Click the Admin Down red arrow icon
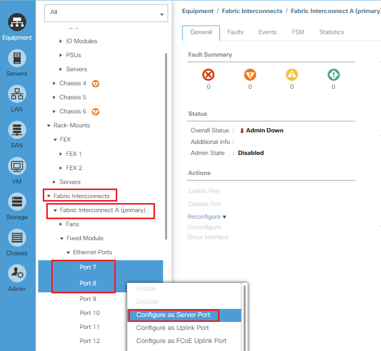The width and height of the screenshot is (381, 351). [x=242, y=131]
